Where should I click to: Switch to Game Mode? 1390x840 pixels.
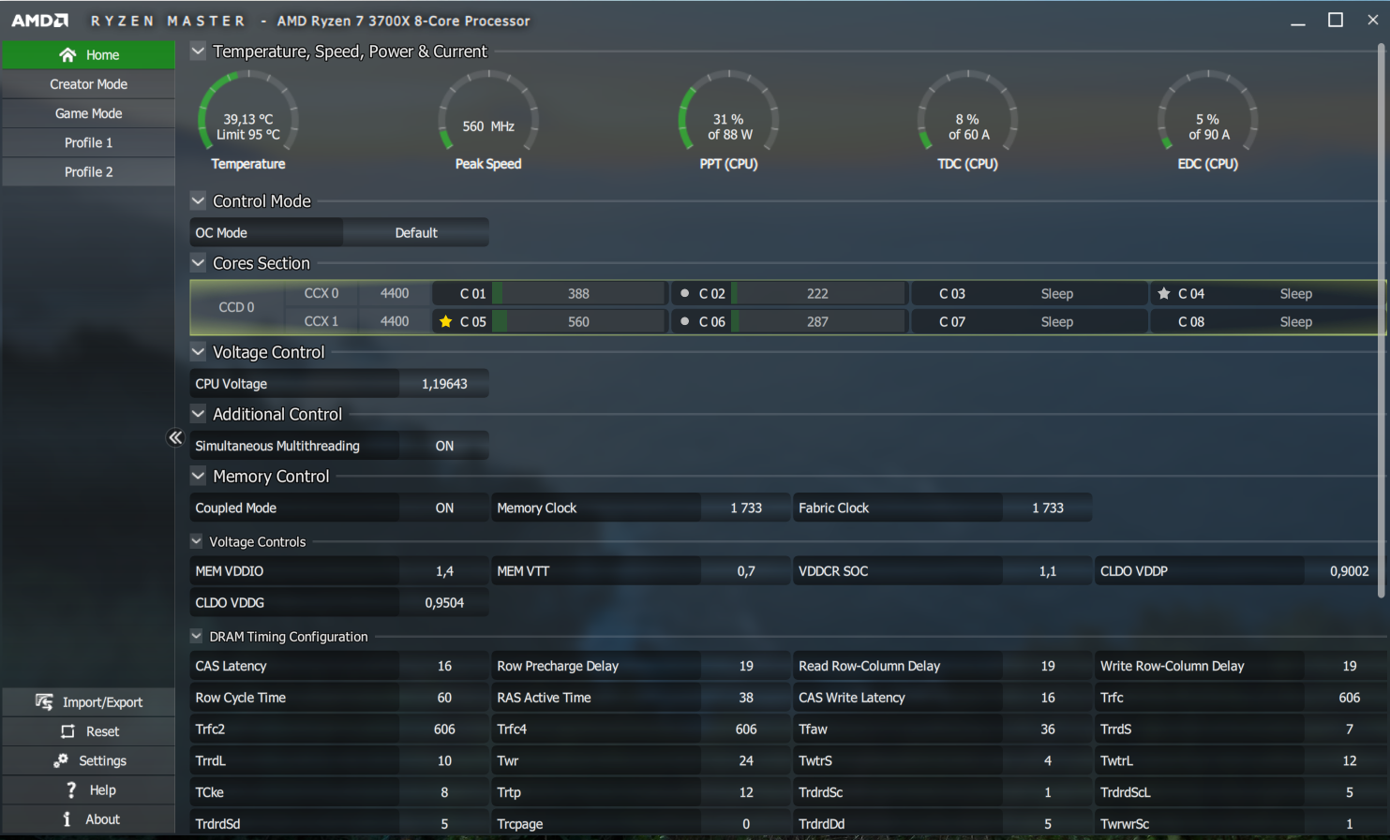tap(88, 113)
